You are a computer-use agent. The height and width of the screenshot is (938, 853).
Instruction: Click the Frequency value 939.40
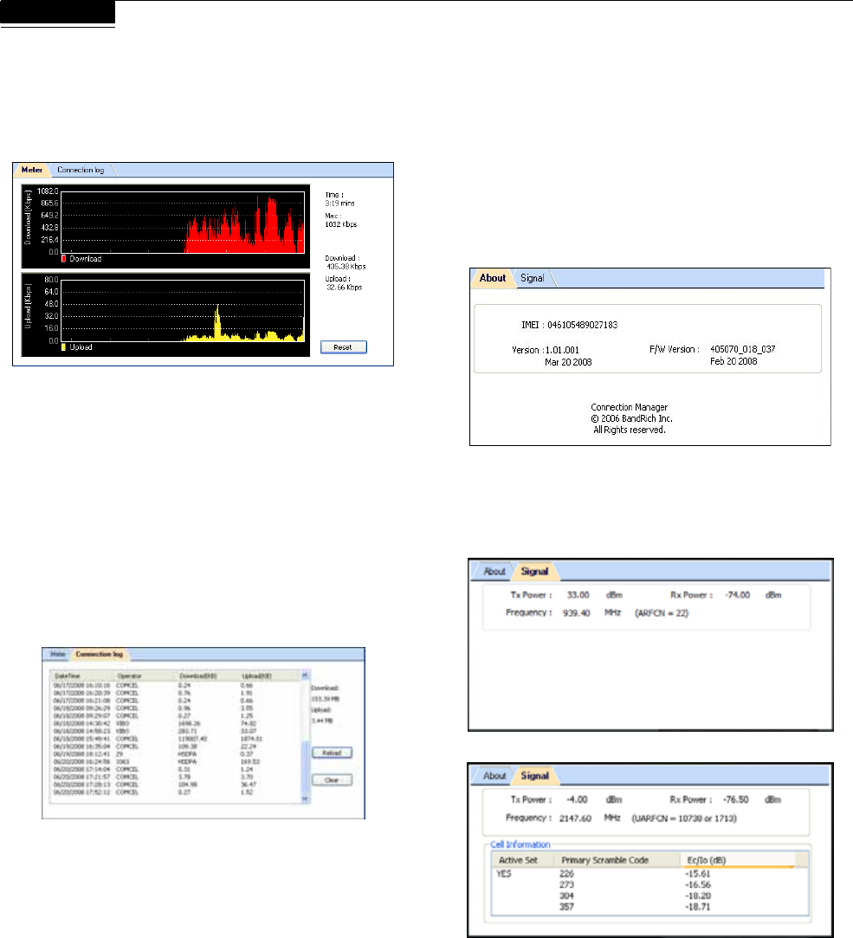tap(576, 613)
